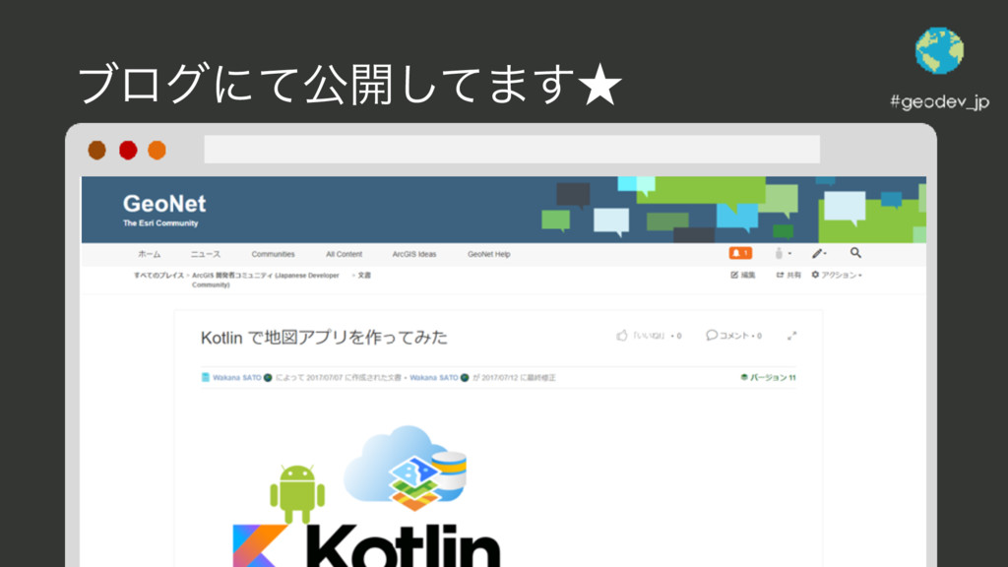The width and height of the screenshot is (1008, 567).
Task: Open the pencil create dropdown
Action: point(818,253)
